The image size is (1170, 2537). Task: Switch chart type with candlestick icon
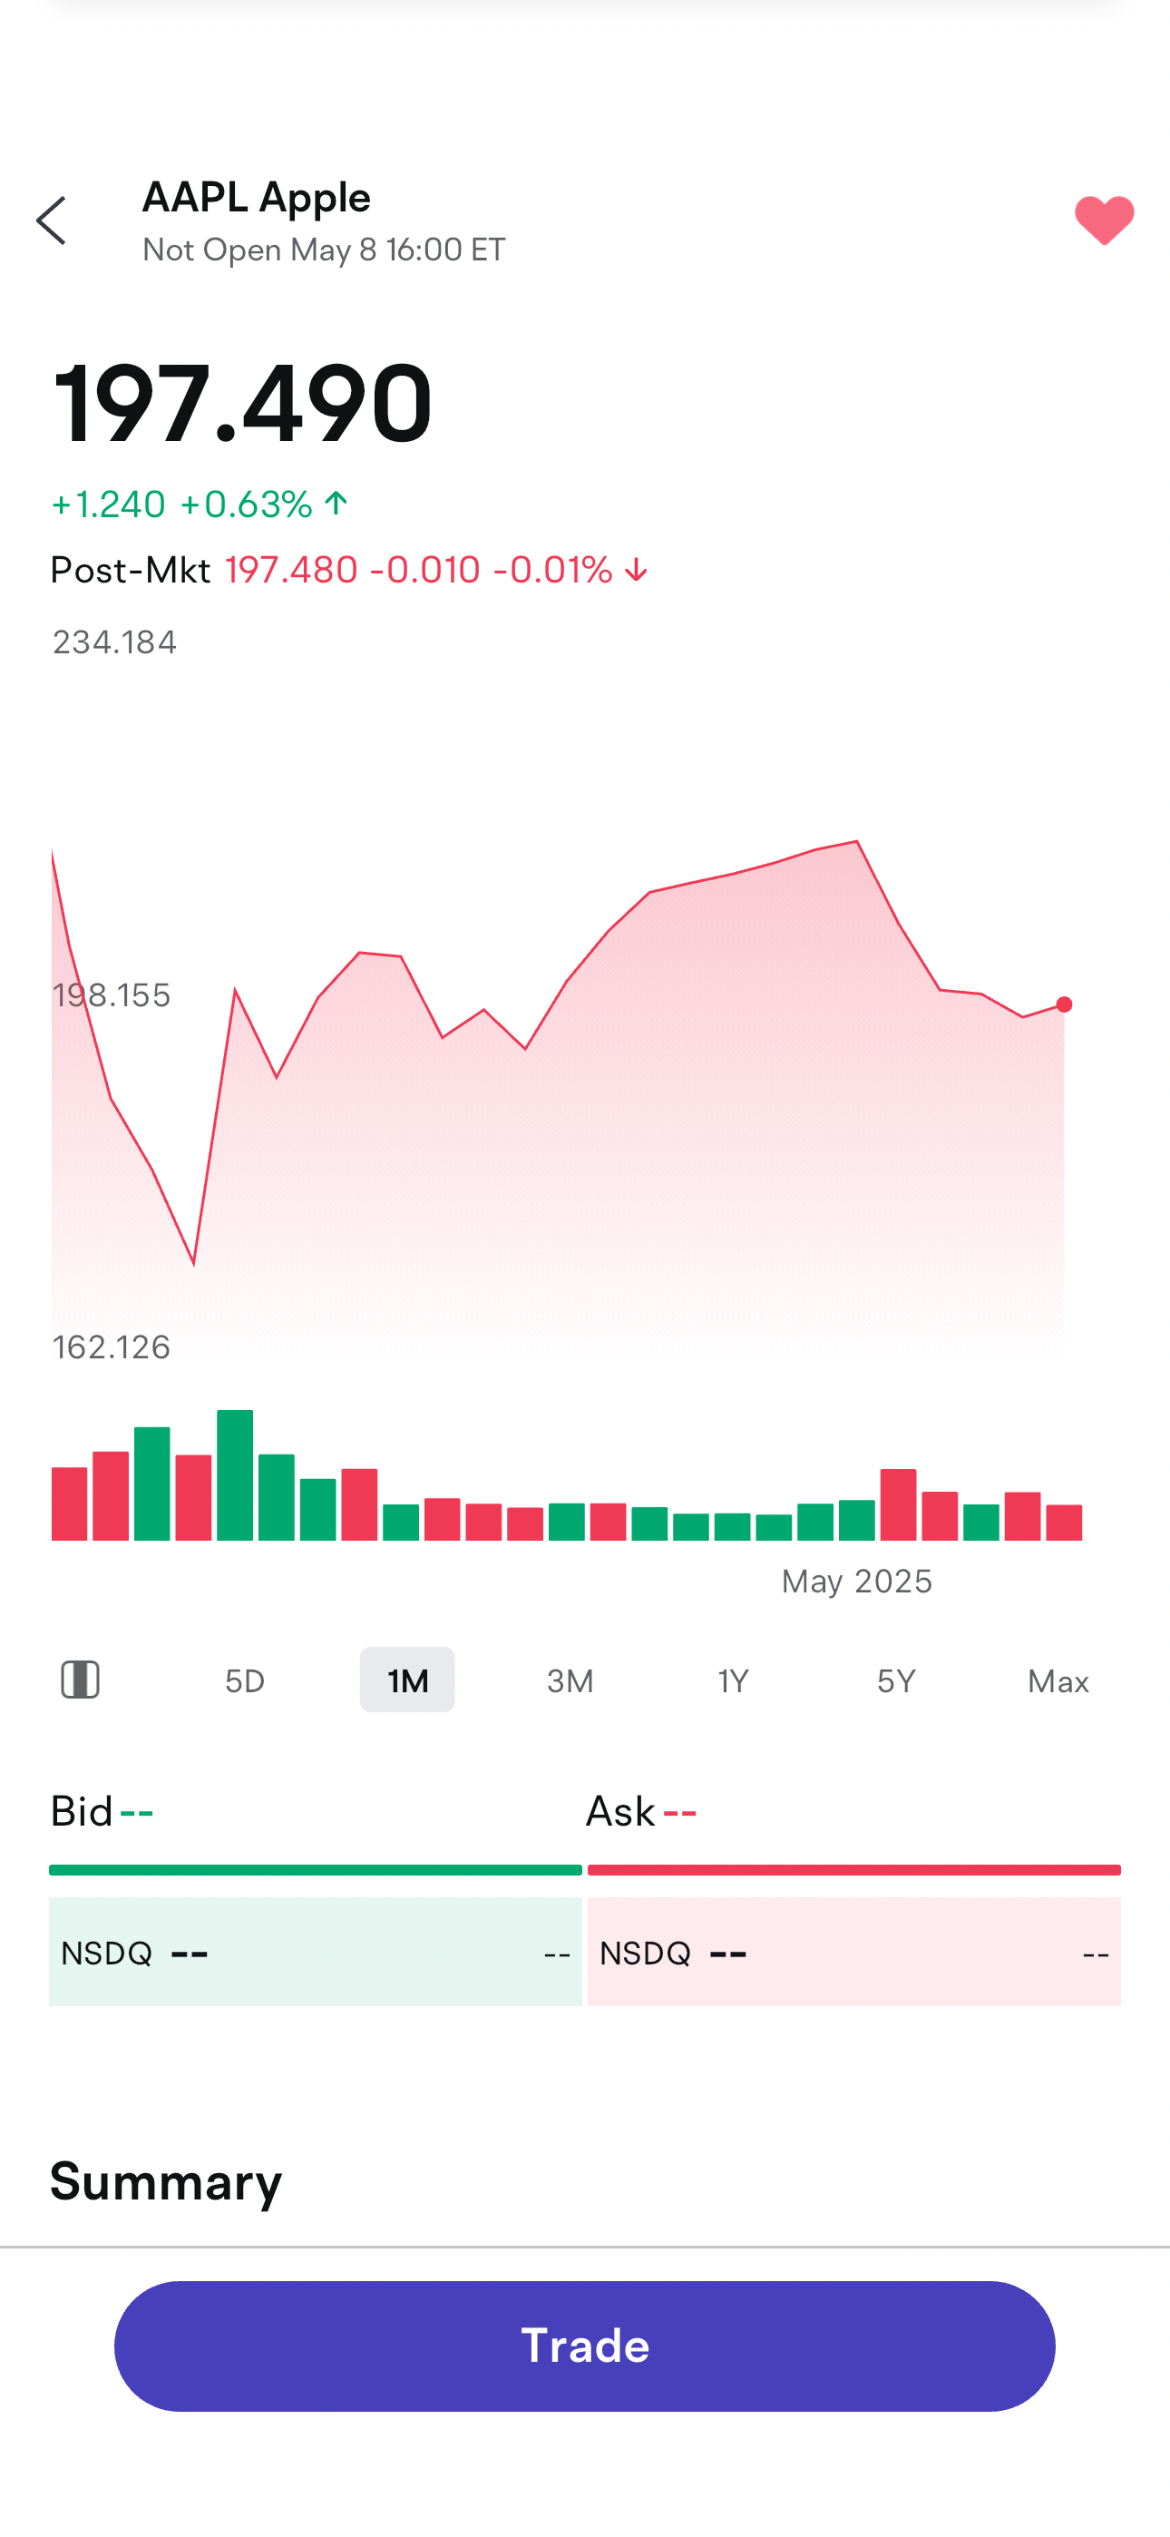coord(80,1680)
